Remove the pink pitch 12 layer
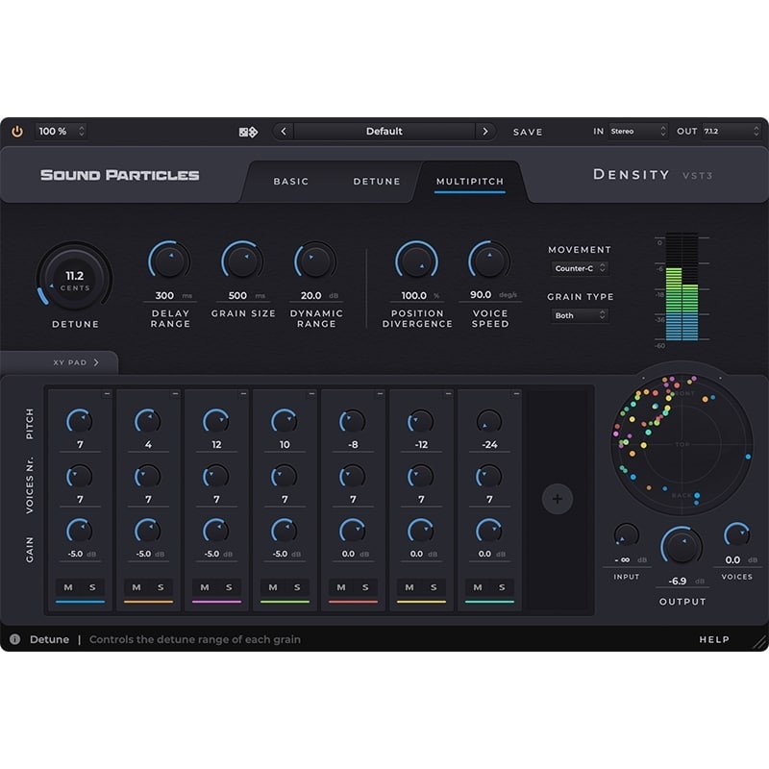Image resolution: width=769 pixels, height=769 pixels. 243,394
